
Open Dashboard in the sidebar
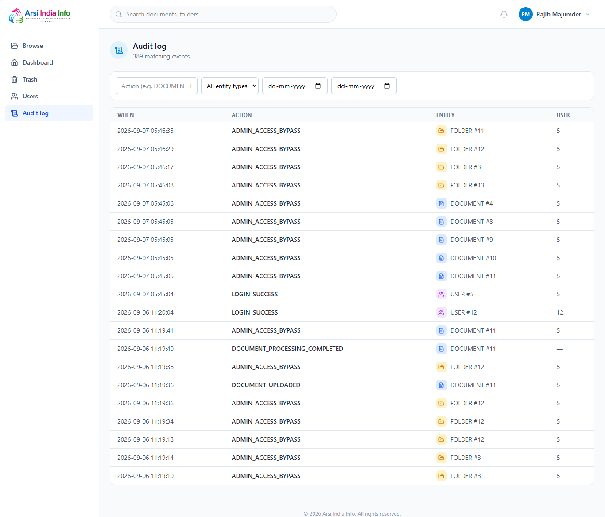[49, 62]
